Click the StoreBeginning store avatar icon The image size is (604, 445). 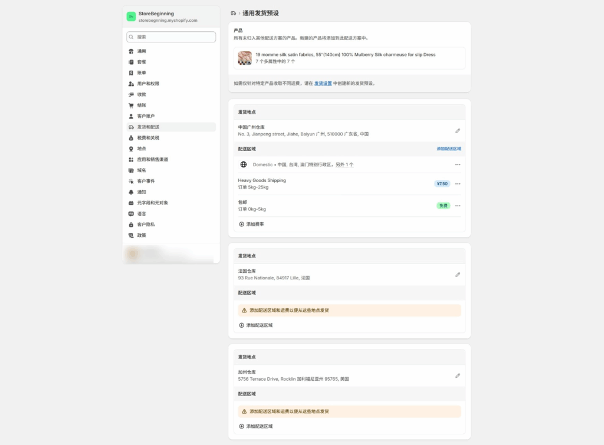click(x=131, y=17)
